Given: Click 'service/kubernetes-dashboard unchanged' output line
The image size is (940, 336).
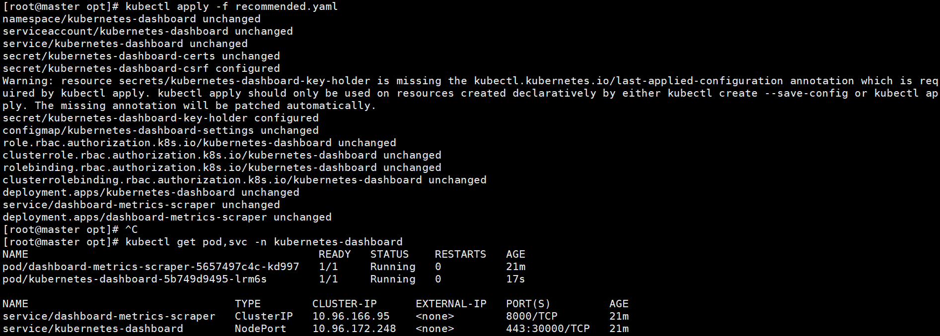Looking at the screenshot, I should pos(125,44).
